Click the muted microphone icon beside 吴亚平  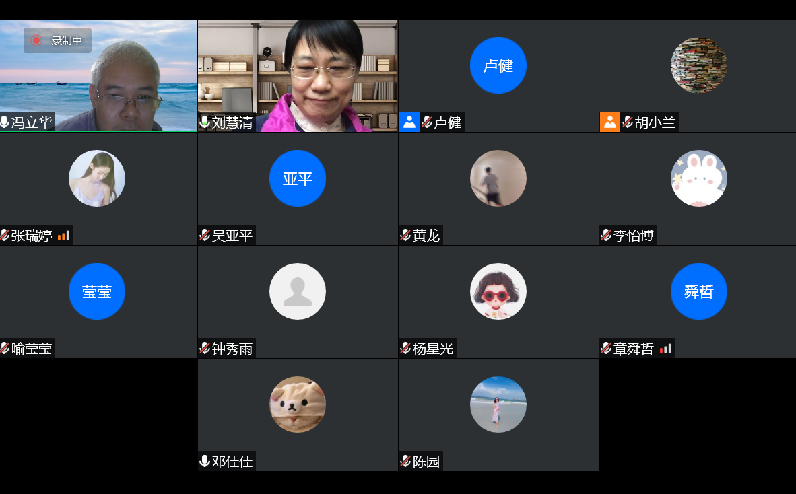[205, 235]
